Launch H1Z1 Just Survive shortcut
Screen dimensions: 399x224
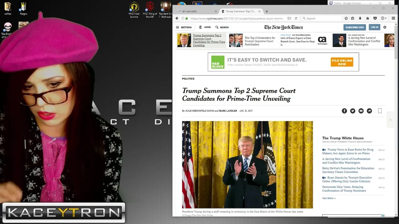[x=134, y=10]
